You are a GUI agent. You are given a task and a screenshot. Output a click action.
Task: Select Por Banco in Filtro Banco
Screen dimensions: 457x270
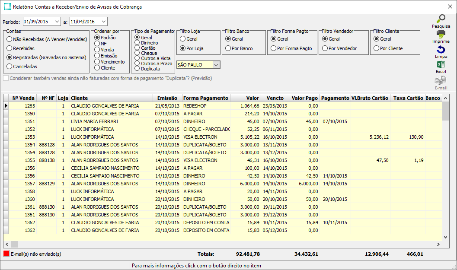[x=228, y=48]
